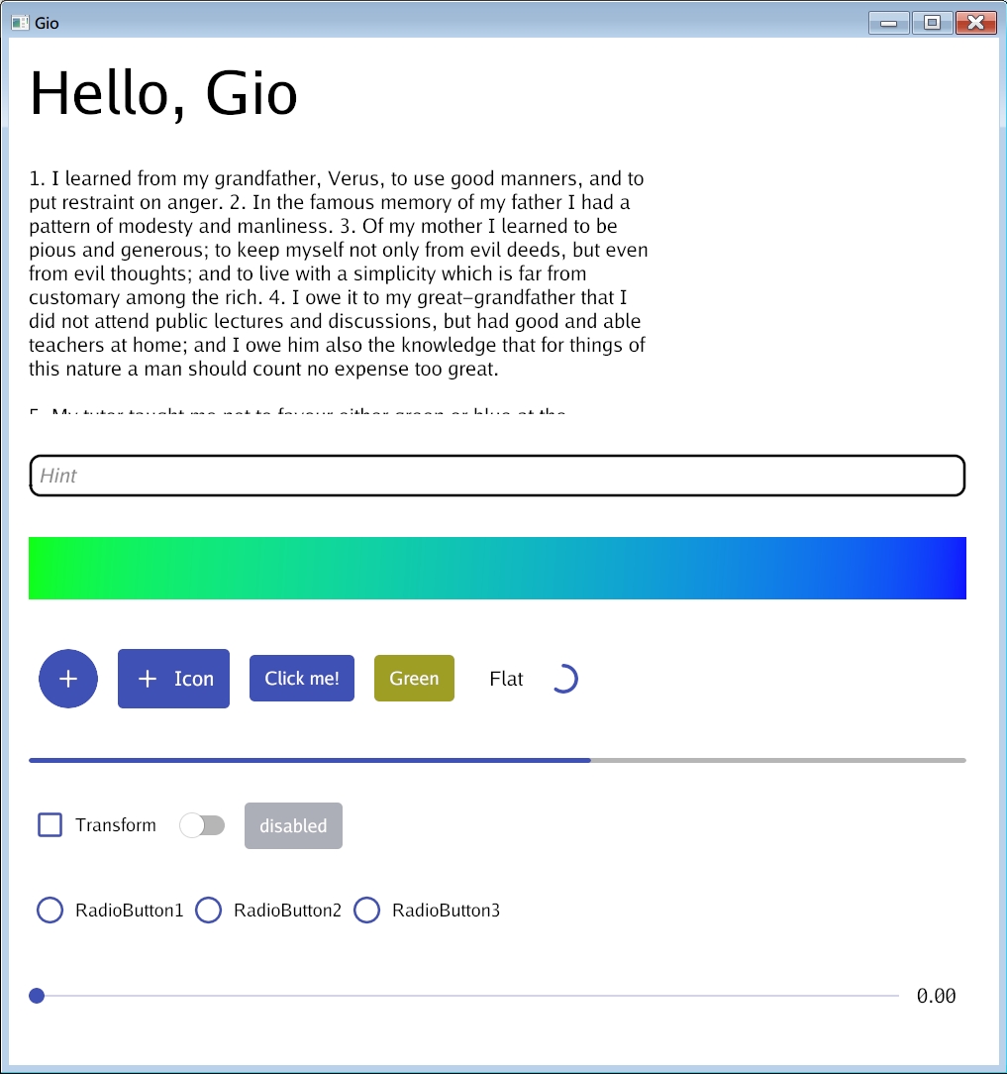This screenshot has width=1007, height=1074.
Task: Select RadioButton2
Action: click(209, 911)
